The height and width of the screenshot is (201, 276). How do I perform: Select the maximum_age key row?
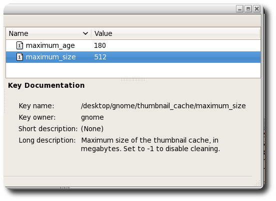click(x=133, y=45)
